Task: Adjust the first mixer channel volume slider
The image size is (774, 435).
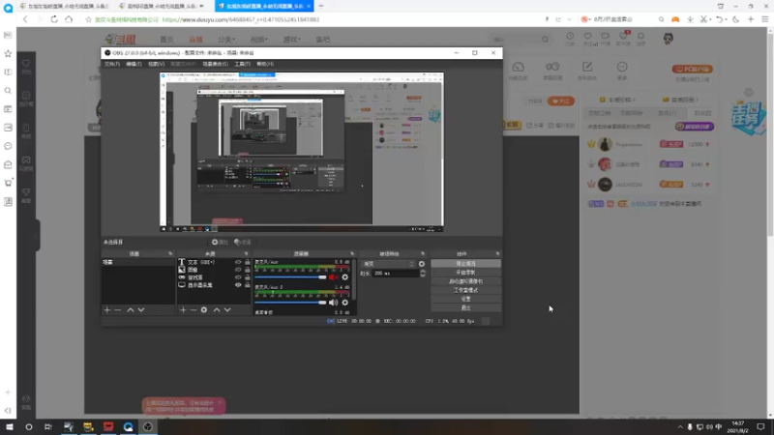Action: [290, 277]
